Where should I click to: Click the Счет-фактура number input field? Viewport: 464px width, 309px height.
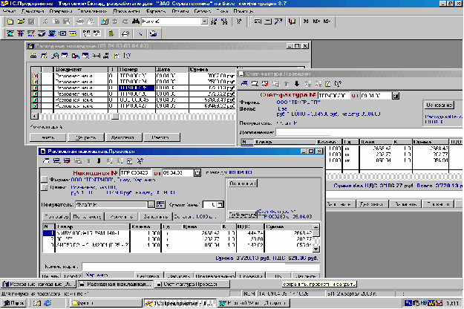pyautogui.click(x=333, y=96)
